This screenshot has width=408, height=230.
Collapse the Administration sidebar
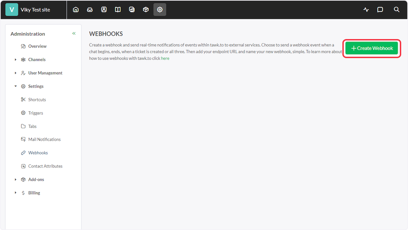point(74,33)
